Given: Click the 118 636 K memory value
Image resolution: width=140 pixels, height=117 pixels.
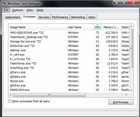Looking at the screenshot, I should tap(112, 41).
